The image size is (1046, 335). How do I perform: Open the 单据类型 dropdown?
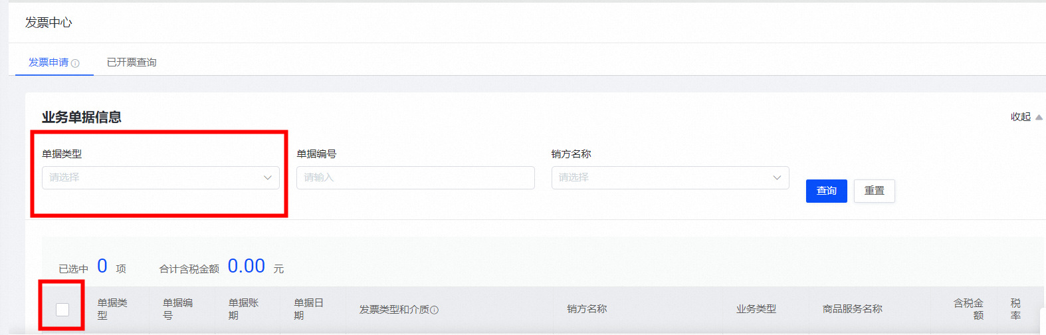tap(160, 177)
